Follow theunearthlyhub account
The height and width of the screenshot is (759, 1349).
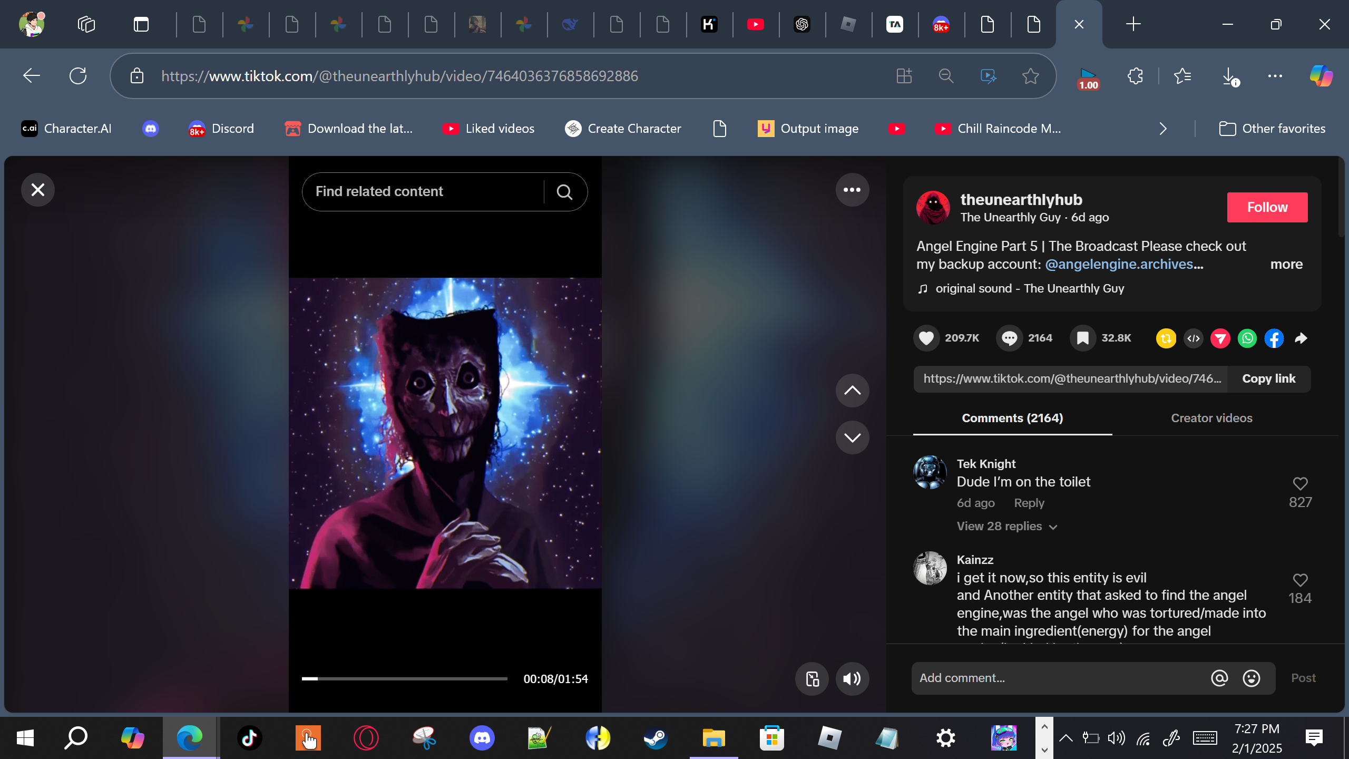[1267, 207]
